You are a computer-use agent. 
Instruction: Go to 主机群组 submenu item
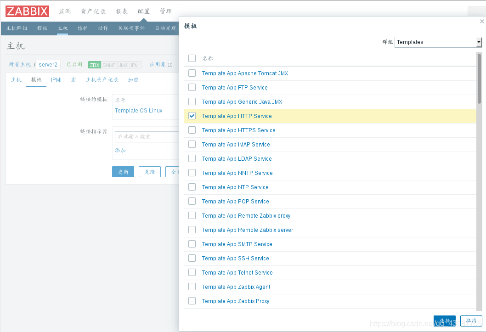[x=17, y=28]
